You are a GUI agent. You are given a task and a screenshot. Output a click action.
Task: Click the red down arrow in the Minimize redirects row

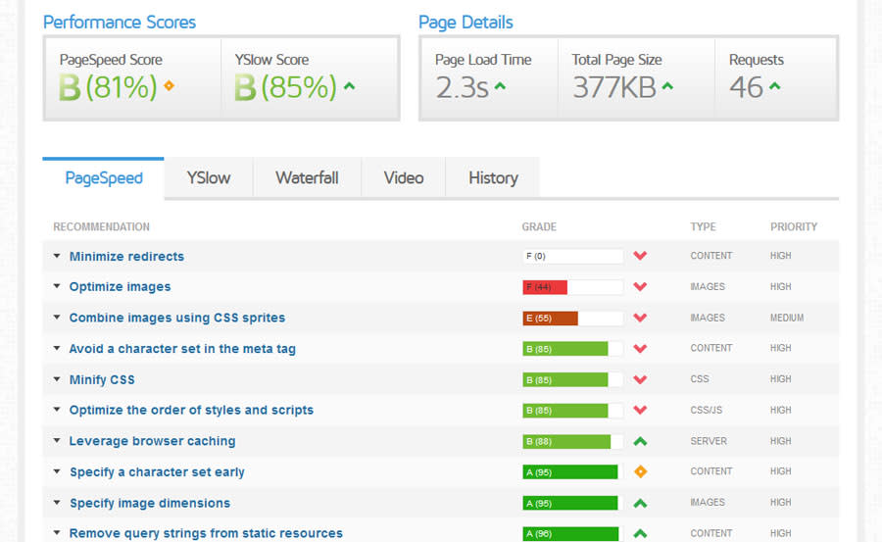(x=640, y=256)
